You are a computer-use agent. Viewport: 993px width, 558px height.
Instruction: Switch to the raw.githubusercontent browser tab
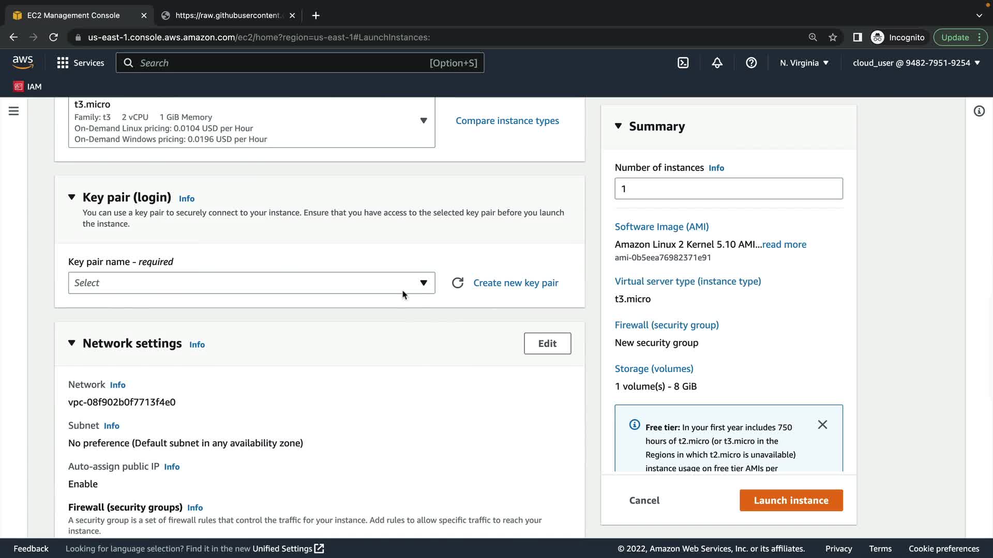(228, 16)
